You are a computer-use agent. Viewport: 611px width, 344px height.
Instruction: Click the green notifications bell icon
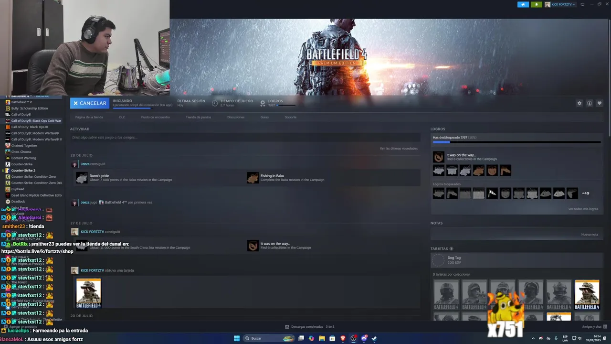[537, 4]
